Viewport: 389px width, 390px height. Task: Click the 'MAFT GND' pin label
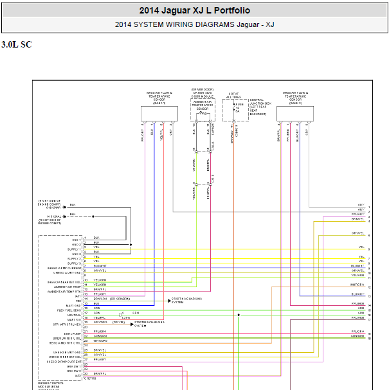click(x=73, y=306)
